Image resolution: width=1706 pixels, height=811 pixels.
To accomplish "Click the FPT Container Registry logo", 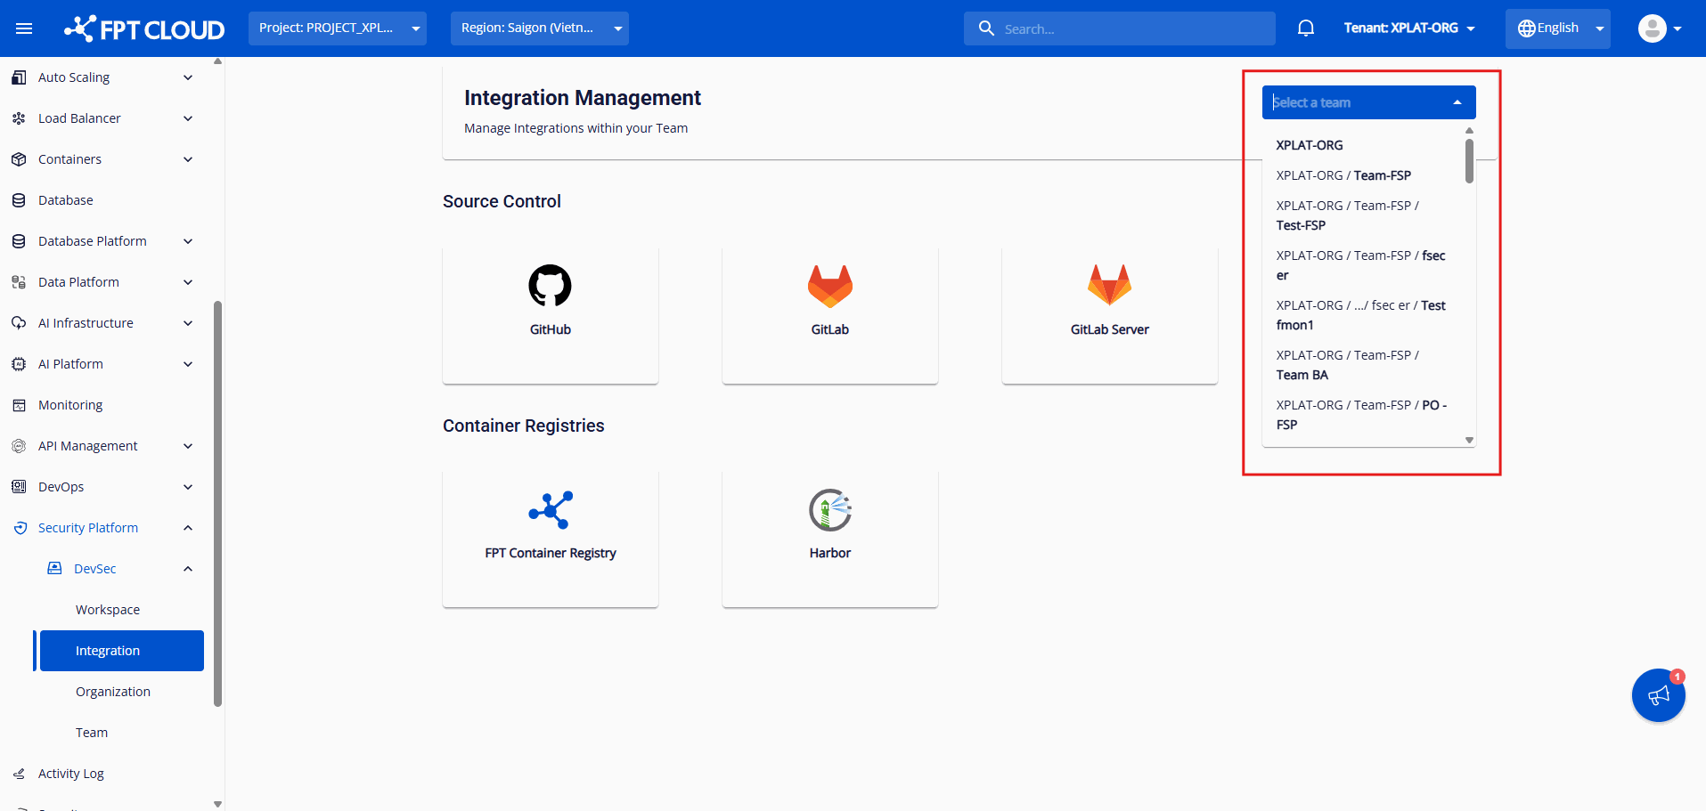I will click(551, 510).
